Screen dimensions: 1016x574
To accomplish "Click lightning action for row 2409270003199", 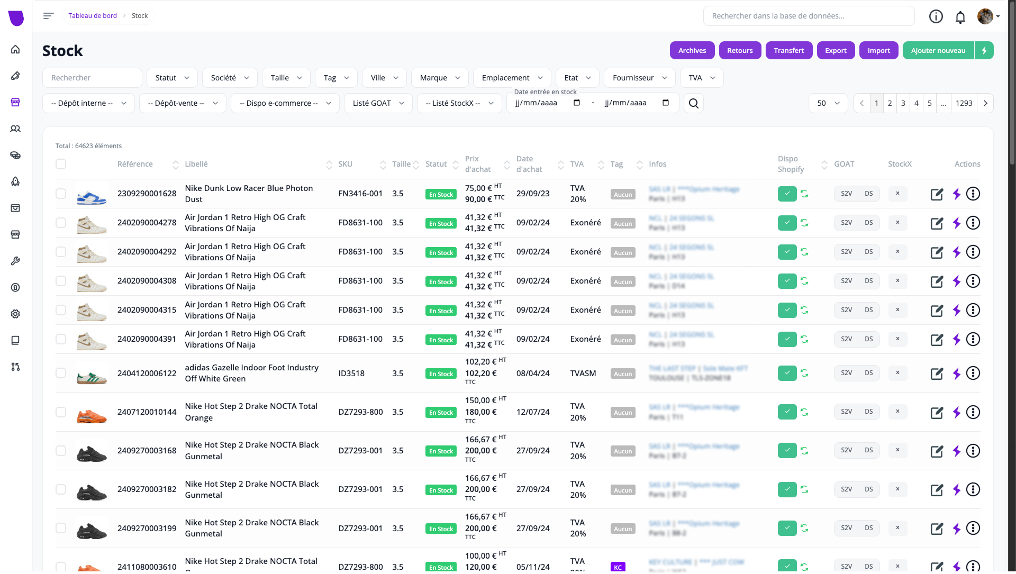I will point(956,529).
